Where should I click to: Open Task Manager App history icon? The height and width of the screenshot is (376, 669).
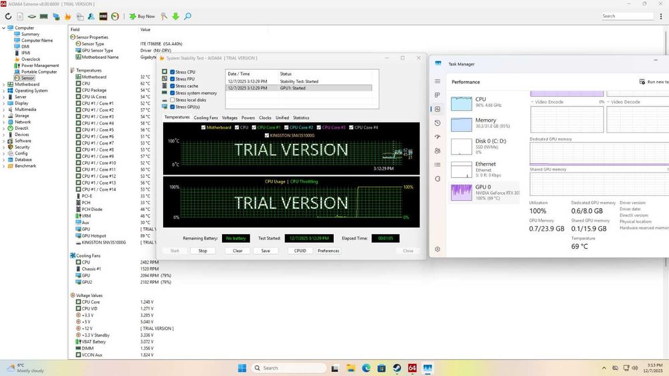pos(438,123)
